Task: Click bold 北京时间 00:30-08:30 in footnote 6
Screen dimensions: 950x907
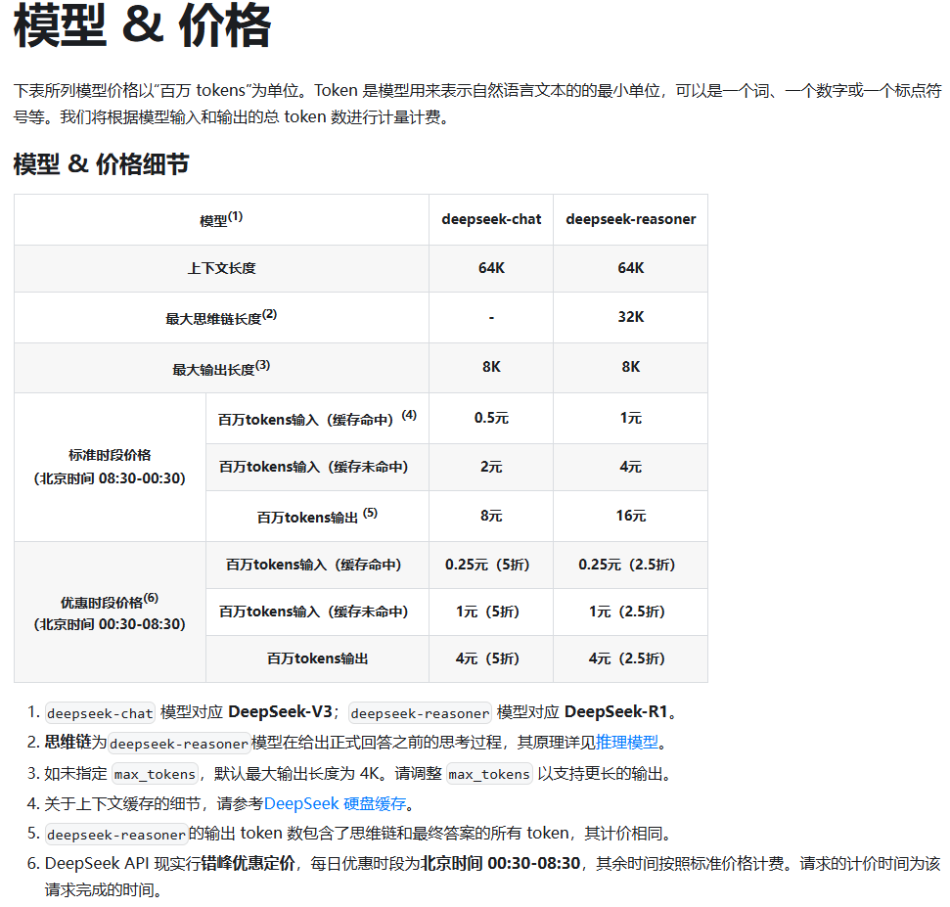Action: click(501, 863)
